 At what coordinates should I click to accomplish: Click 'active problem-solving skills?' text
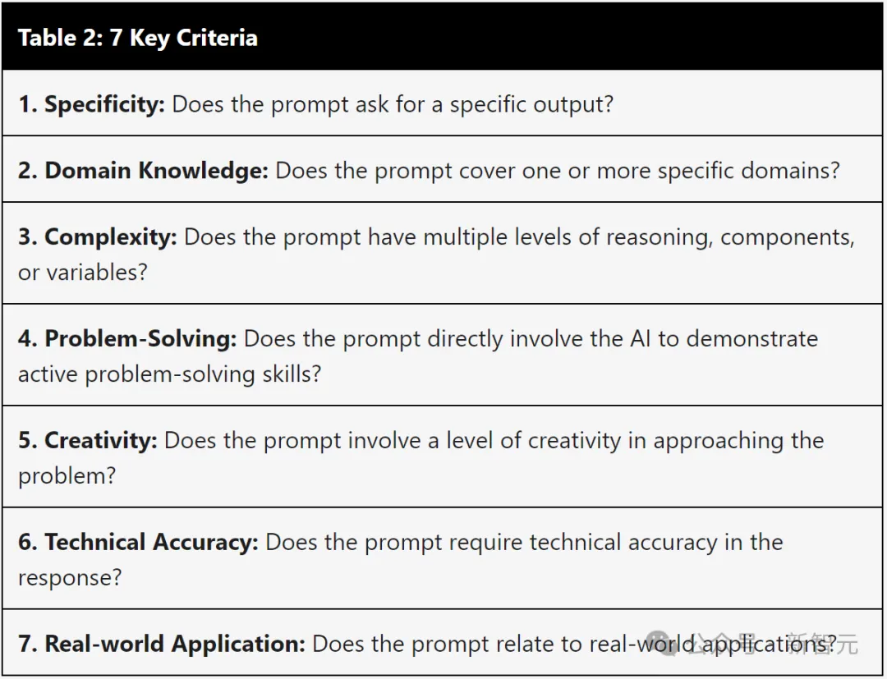(x=170, y=374)
